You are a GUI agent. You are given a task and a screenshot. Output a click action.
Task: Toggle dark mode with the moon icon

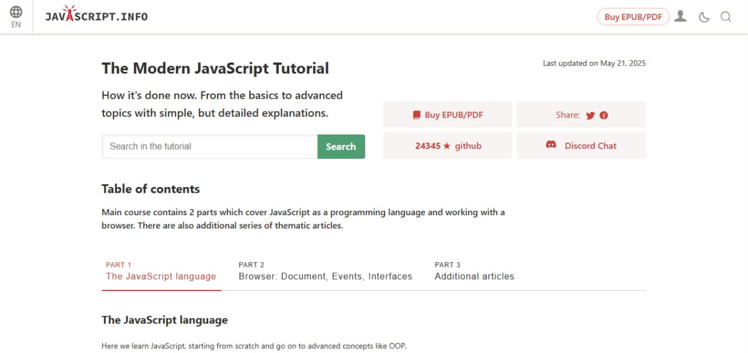click(704, 17)
